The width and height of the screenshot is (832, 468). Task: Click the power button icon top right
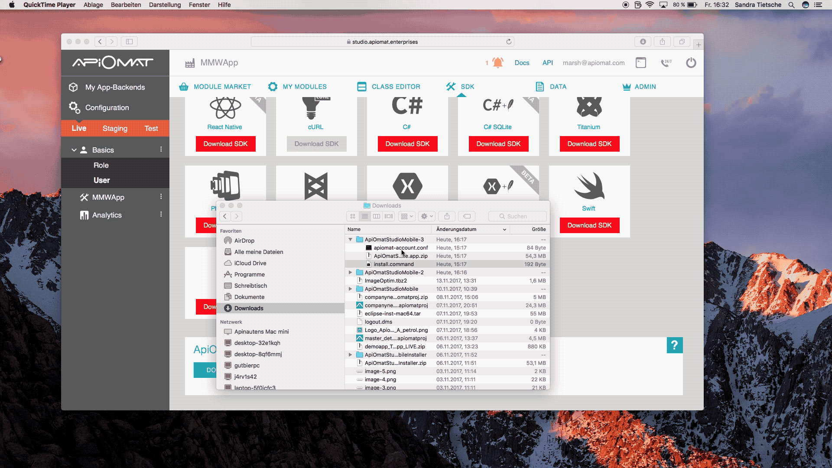coord(691,63)
